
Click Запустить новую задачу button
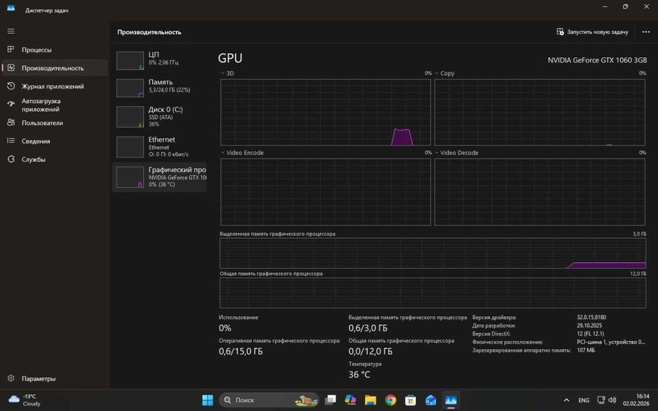[592, 32]
